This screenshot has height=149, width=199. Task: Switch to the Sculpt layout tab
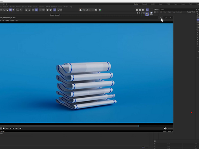tap(161, 4)
